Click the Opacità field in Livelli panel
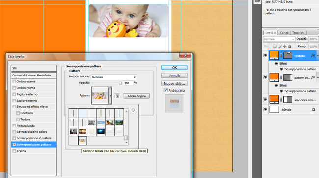The height and width of the screenshot is (178, 319). pyautogui.click(x=313, y=39)
